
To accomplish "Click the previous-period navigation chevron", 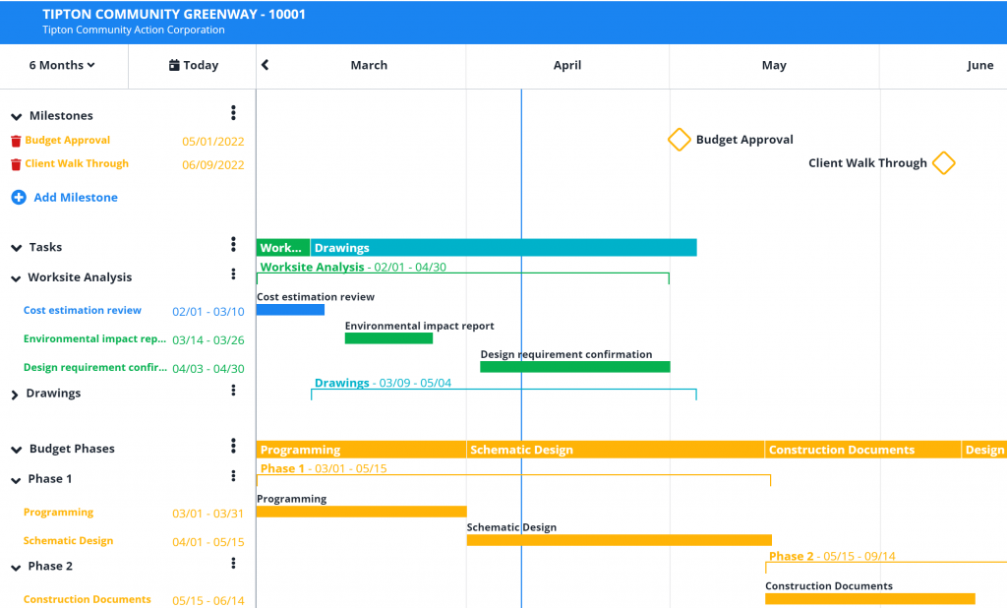I will click(264, 64).
